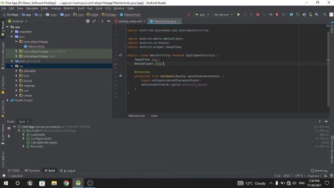
Task: Collapse the java folder
Action: coord(12,37)
